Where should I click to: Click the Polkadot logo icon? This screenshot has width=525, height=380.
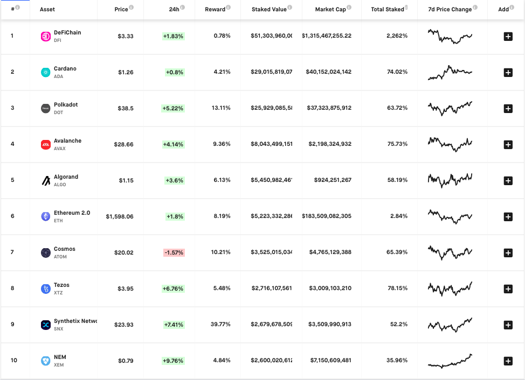point(46,108)
